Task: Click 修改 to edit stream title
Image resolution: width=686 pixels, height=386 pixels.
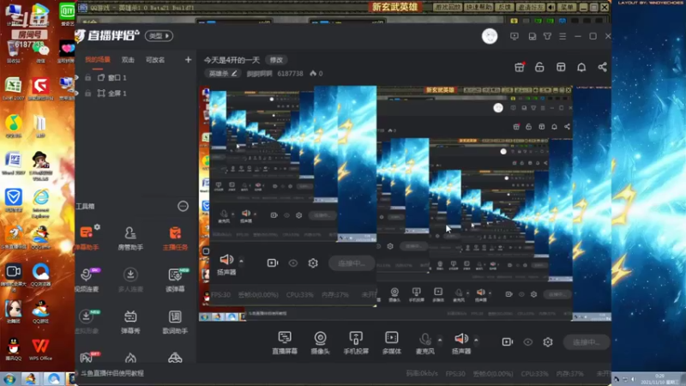Action: coord(276,60)
